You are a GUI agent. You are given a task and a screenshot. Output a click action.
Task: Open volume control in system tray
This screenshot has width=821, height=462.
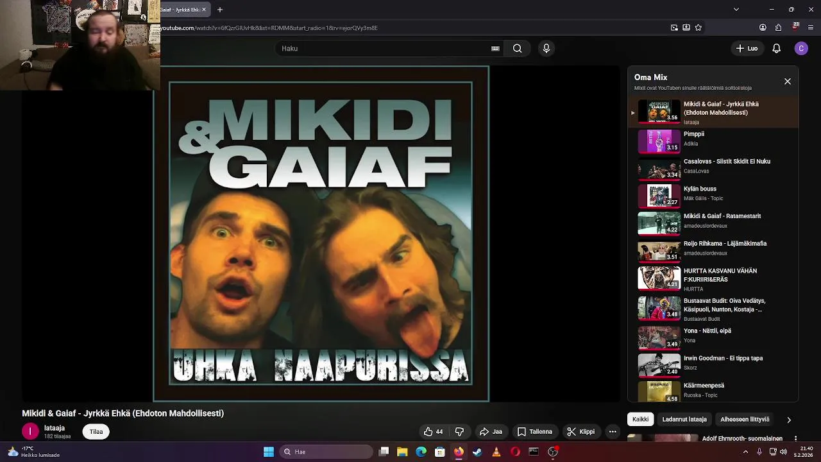pyautogui.click(x=783, y=452)
